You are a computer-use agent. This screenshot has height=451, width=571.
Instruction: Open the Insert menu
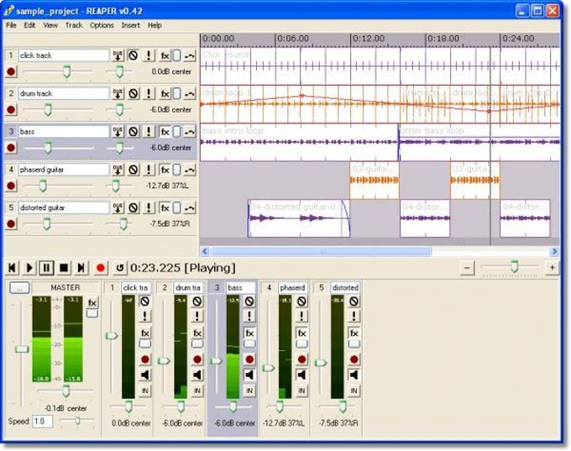coord(130,25)
